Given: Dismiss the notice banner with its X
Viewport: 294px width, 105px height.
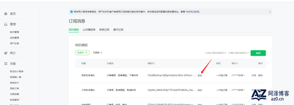Looking at the screenshot, I should click(x=270, y=12).
